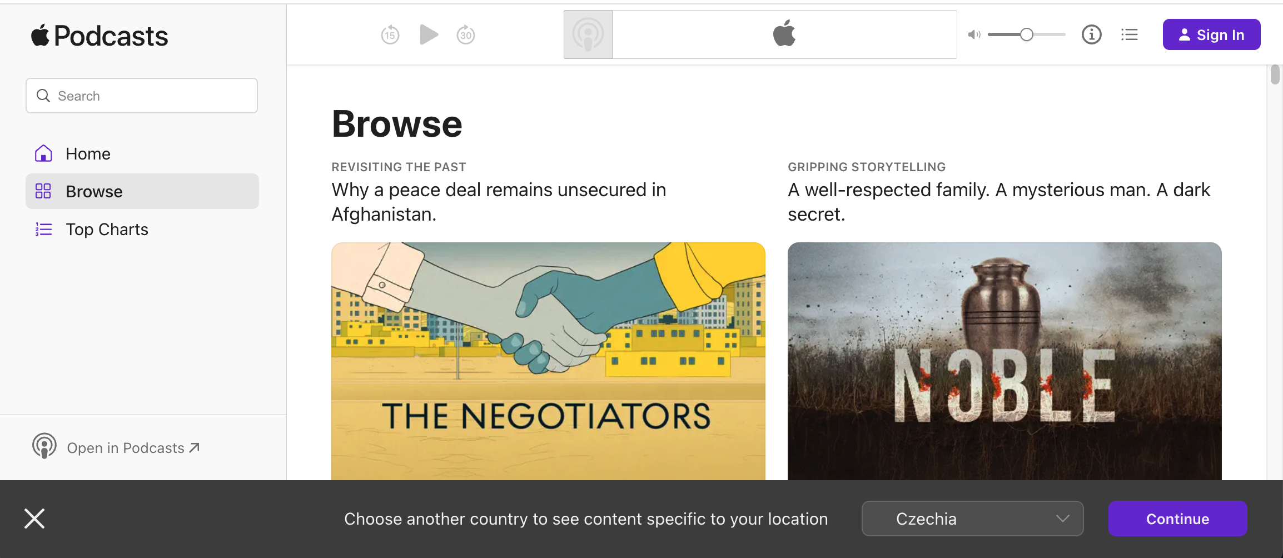Mute using the volume speaker icon

click(x=974, y=35)
